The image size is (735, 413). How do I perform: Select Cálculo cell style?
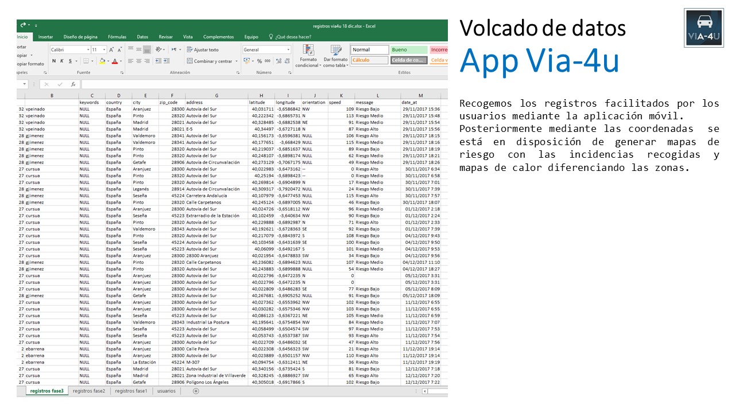370,60
